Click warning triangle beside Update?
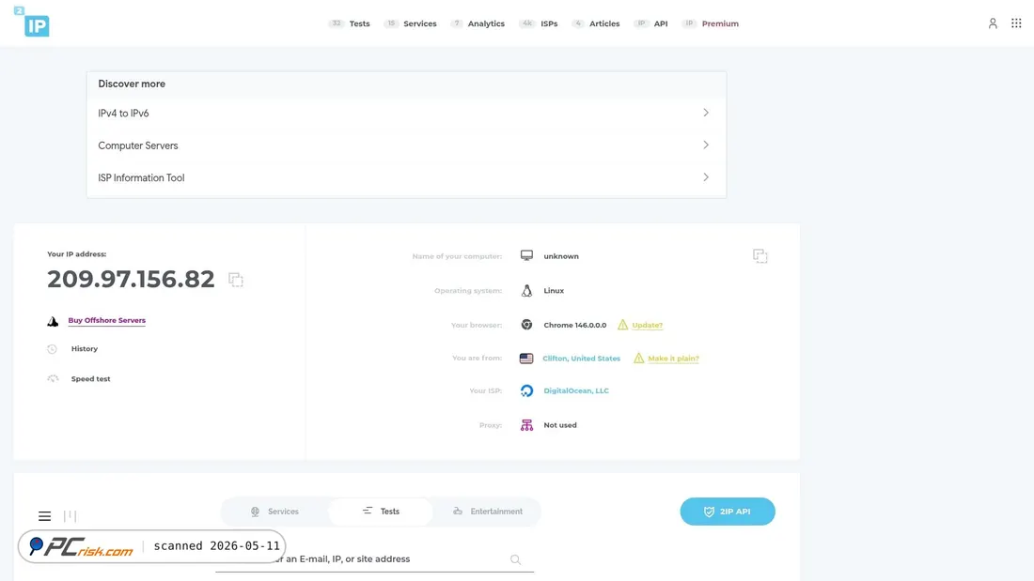The width and height of the screenshot is (1034, 581). (x=622, y=325)
